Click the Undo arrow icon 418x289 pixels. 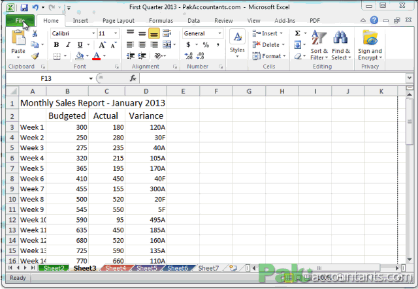pos(35,7)
